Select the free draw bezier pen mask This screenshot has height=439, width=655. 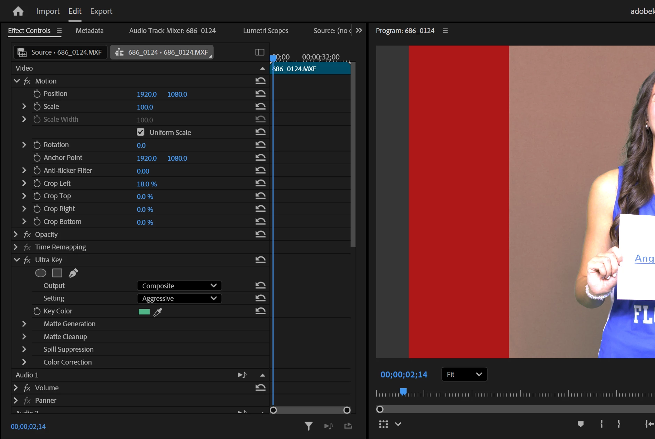73,273
